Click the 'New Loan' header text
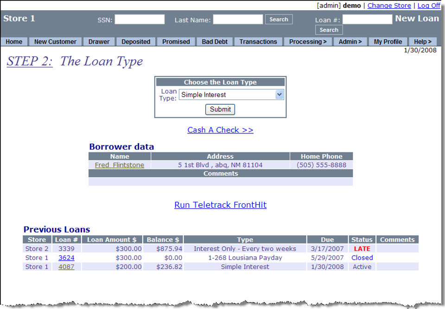The width and height of the screenshot is (445, 309). point(417,19)
